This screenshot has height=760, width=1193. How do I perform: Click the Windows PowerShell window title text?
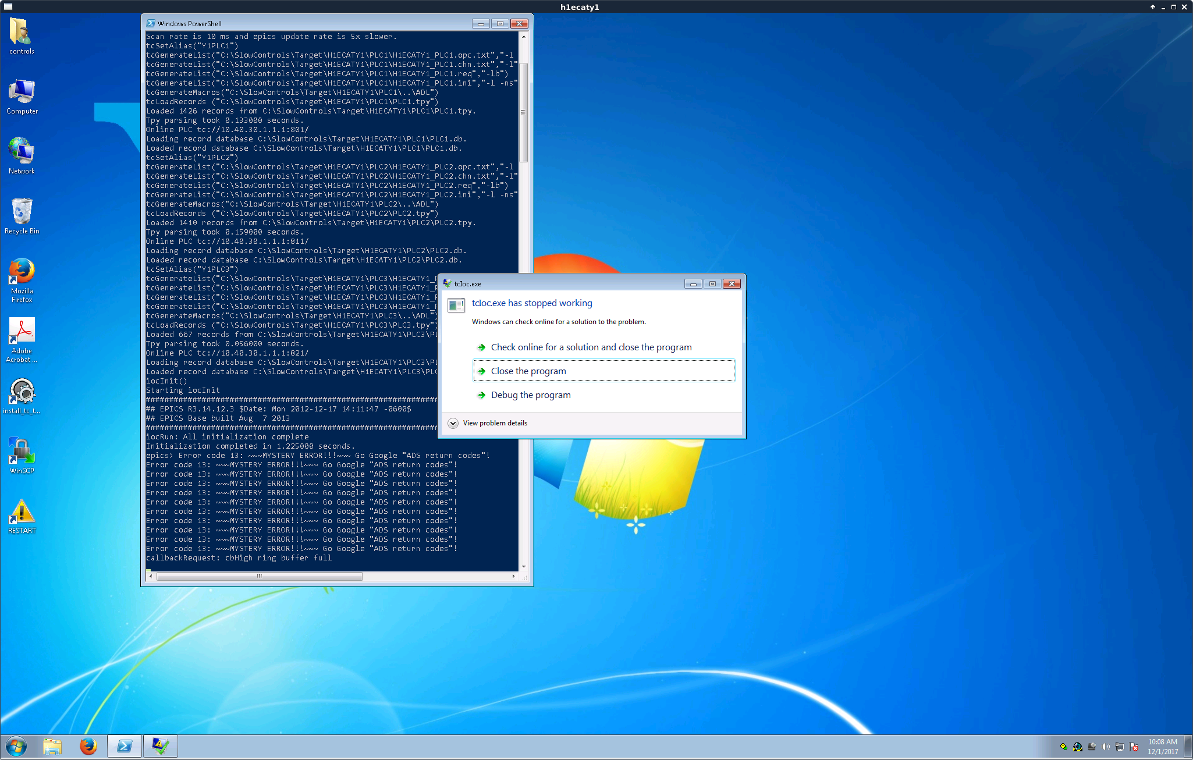point(189,24)
